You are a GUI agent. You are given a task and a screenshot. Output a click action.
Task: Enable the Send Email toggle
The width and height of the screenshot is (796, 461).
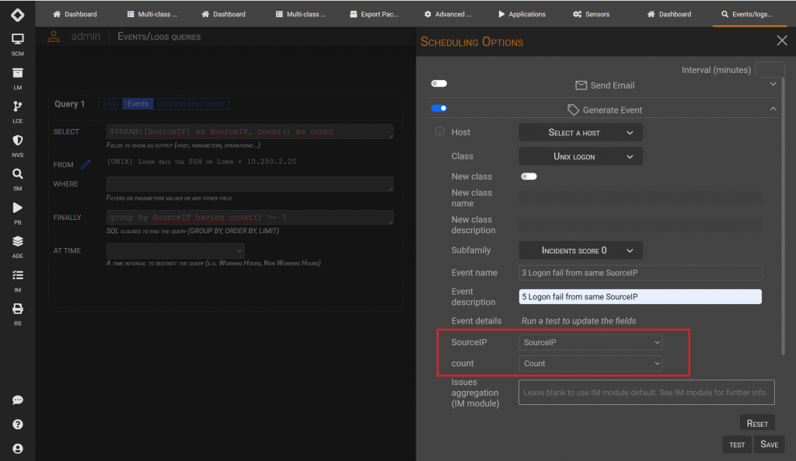pyautogui.click(x=439, y=83)
